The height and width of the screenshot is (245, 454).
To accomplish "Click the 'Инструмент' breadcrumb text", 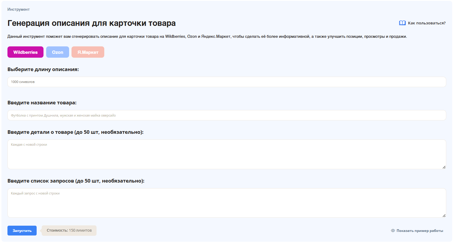I will click(x=18, y=10).
